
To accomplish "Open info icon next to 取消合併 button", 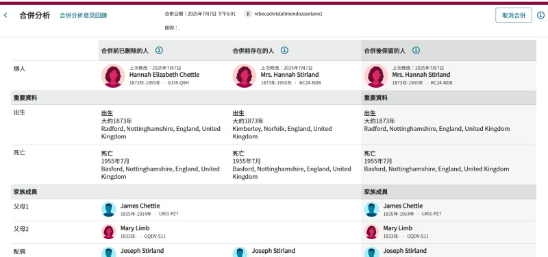I will coord(540,15).
